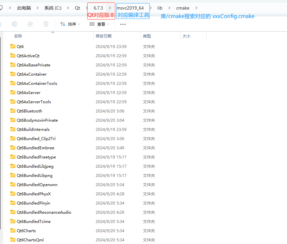Expand chevron after 6.7.3 in breadcrumb

click(x=109, y=8)
